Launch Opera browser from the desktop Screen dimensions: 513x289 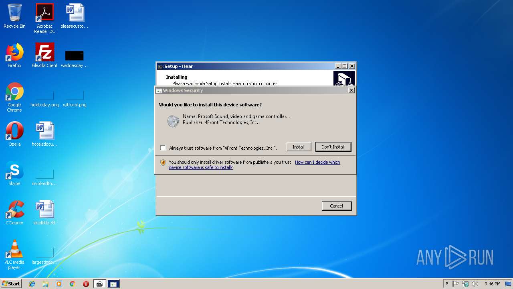tap(14, 134)
